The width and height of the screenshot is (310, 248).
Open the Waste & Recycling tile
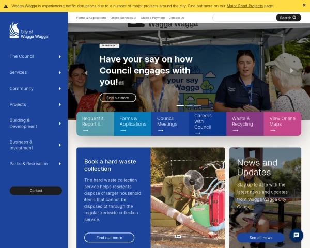pyautogui.click(x=245, y=124)
